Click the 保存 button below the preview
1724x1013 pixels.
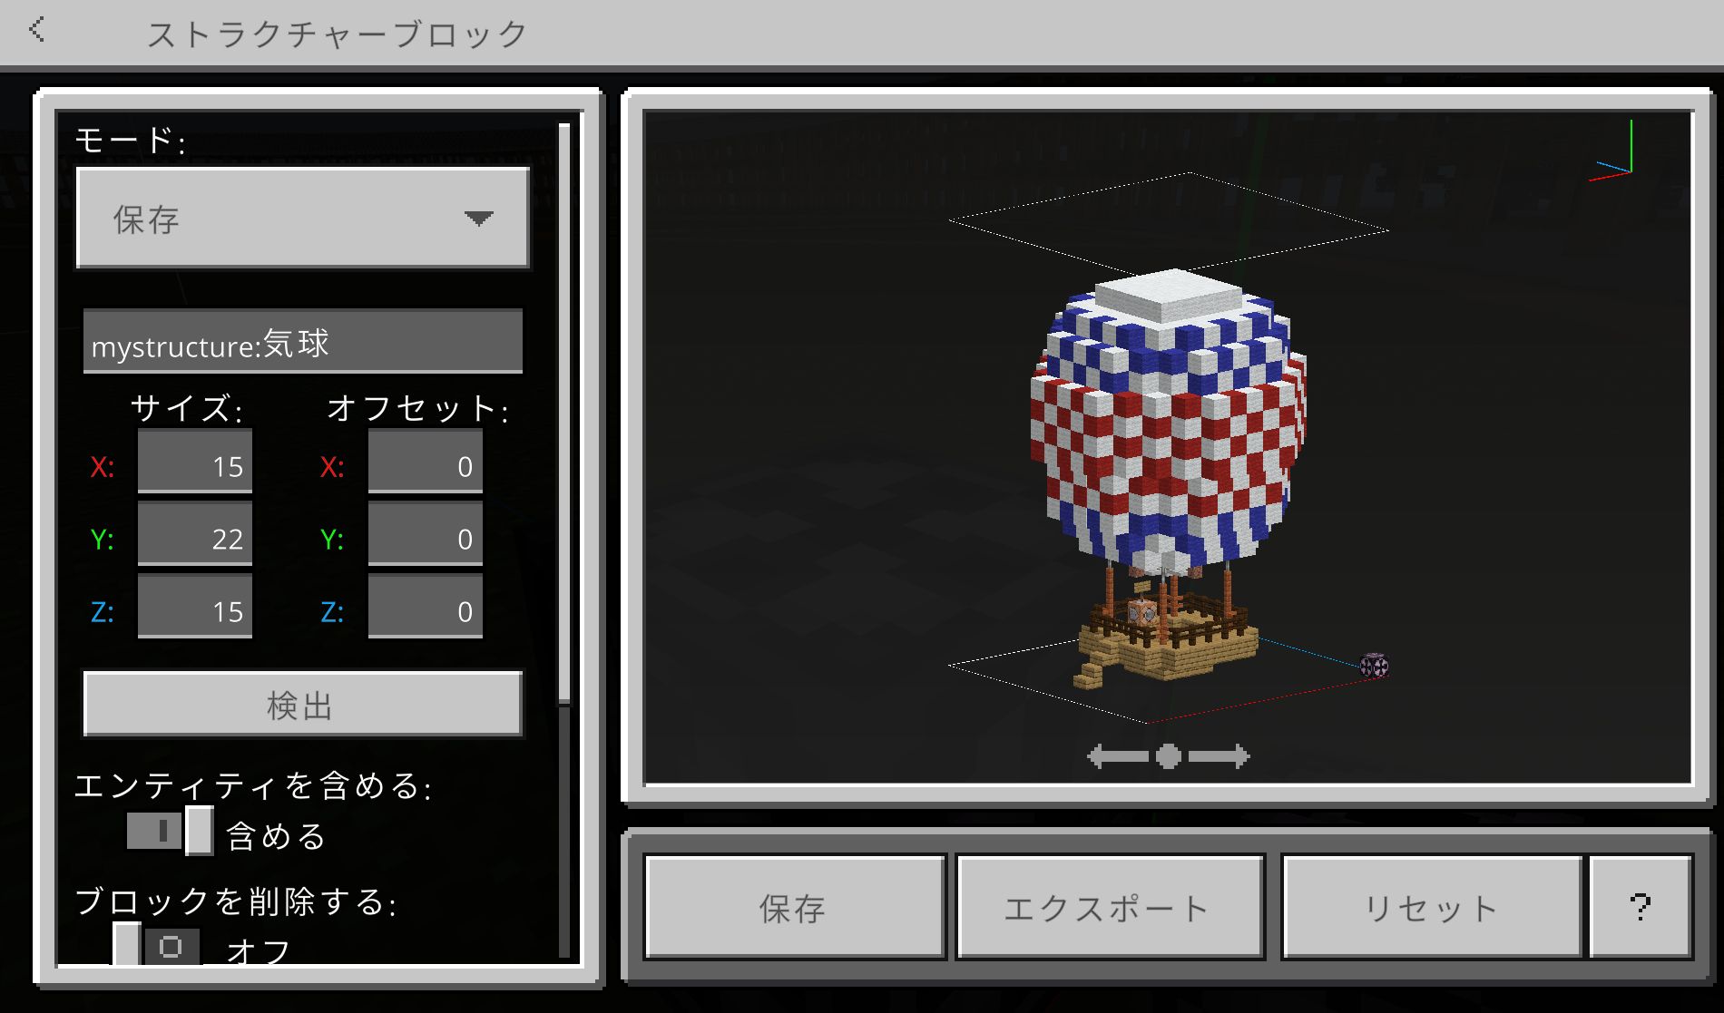(794, 907)
